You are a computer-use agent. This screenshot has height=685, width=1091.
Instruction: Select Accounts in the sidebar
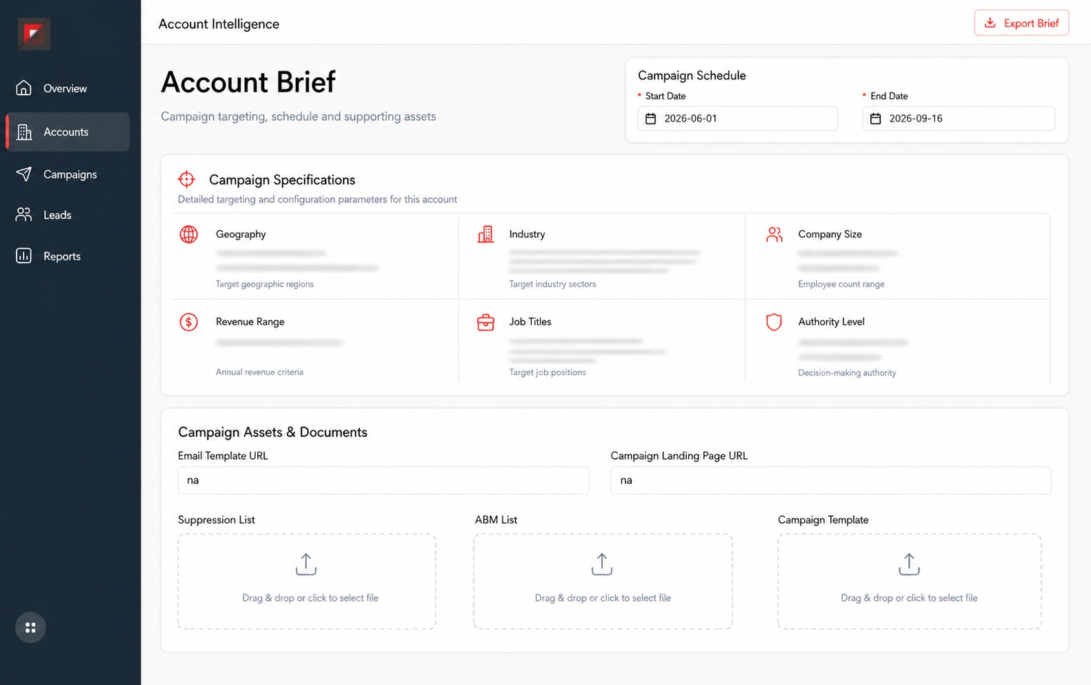(68, 132)
